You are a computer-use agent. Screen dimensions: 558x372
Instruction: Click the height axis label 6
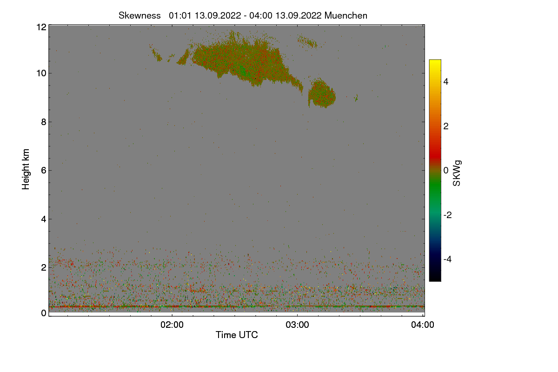coord(44,170)
